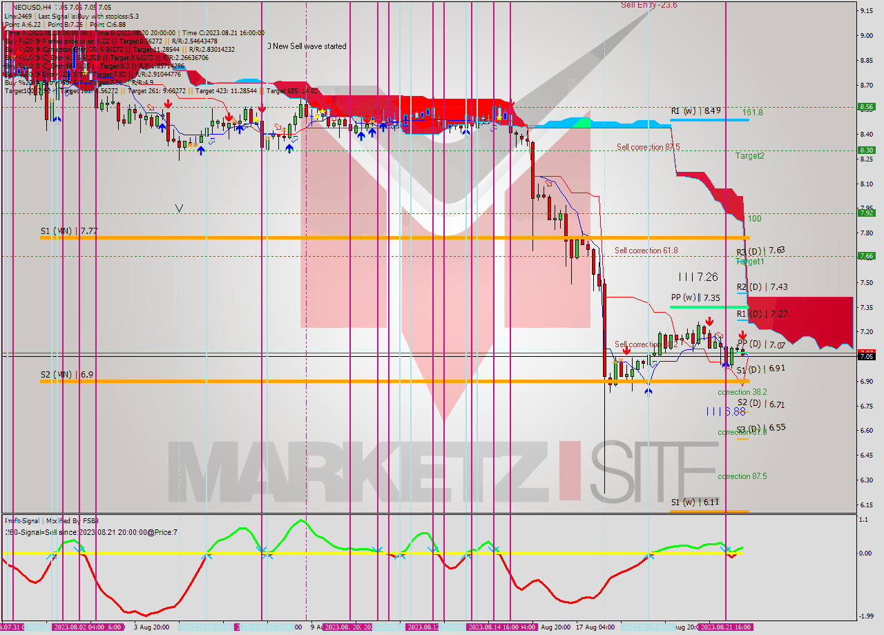Click the '3 Aug 20:00' time axis label

click(x=153, y=627)
